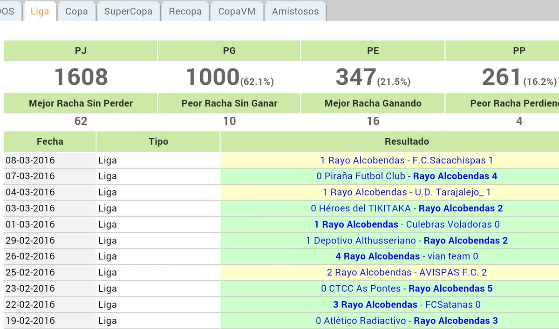Click the Resultado column header
Screen dimensions: 559x329
tap(407, 141)
